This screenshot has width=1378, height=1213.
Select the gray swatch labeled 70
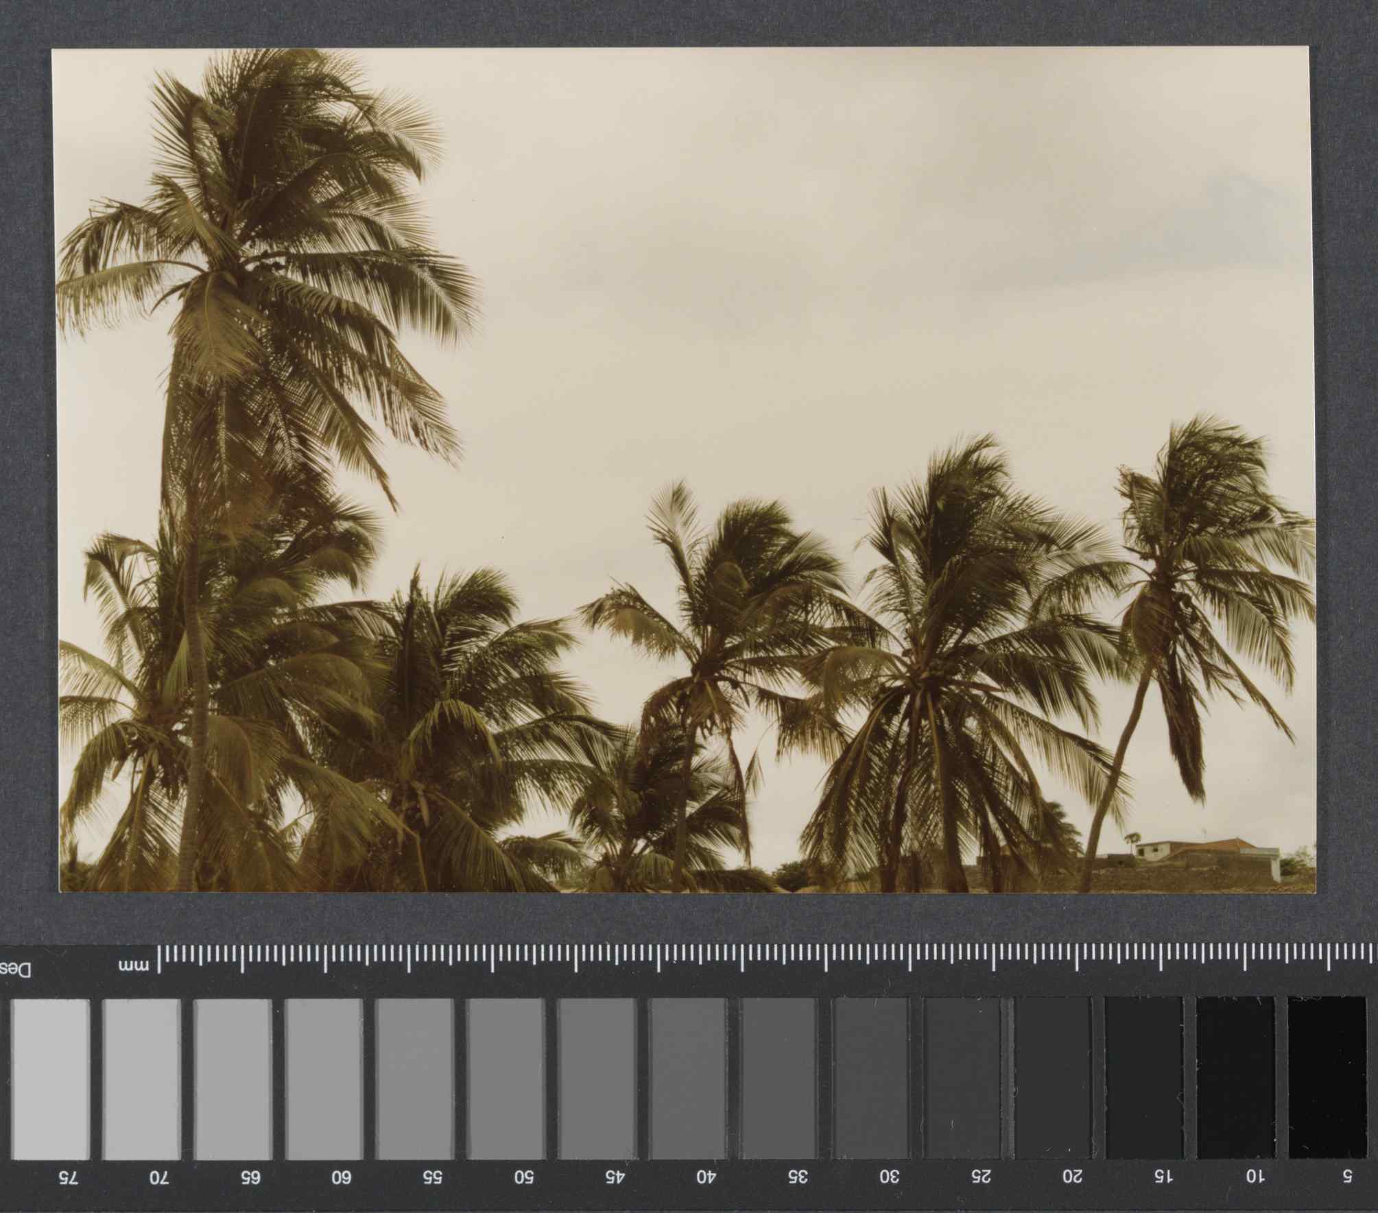(x=142, y=1079)
